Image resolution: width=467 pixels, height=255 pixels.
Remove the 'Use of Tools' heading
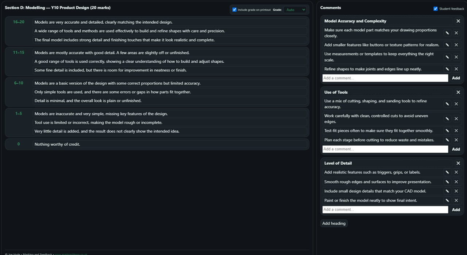[x=458, y=92]
